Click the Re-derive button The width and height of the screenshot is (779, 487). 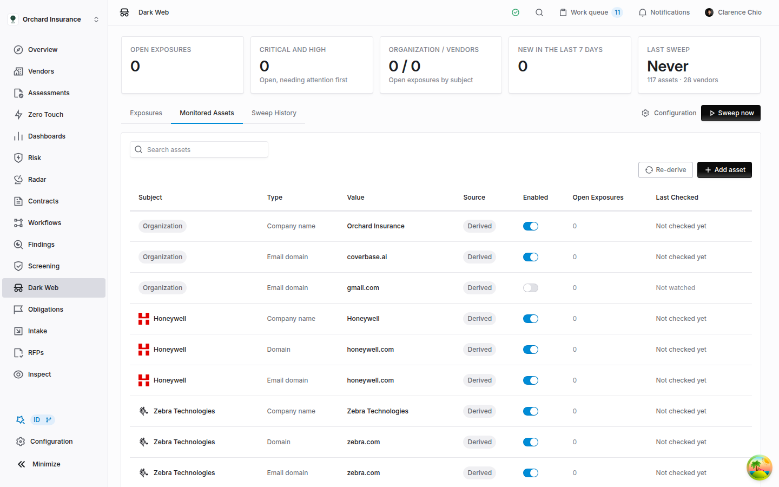pyautogui.click(x=665, y=170)
